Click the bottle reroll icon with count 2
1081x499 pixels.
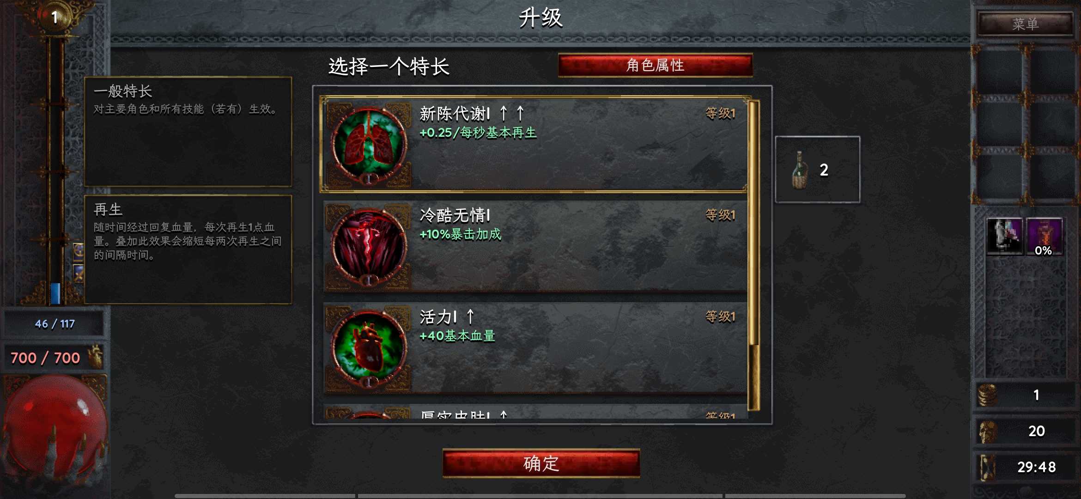pyautogui.click(x=800, y=170)
